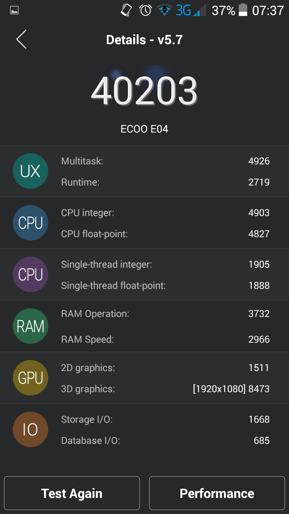Select the Database I/O score row

(x=165, y=441)
